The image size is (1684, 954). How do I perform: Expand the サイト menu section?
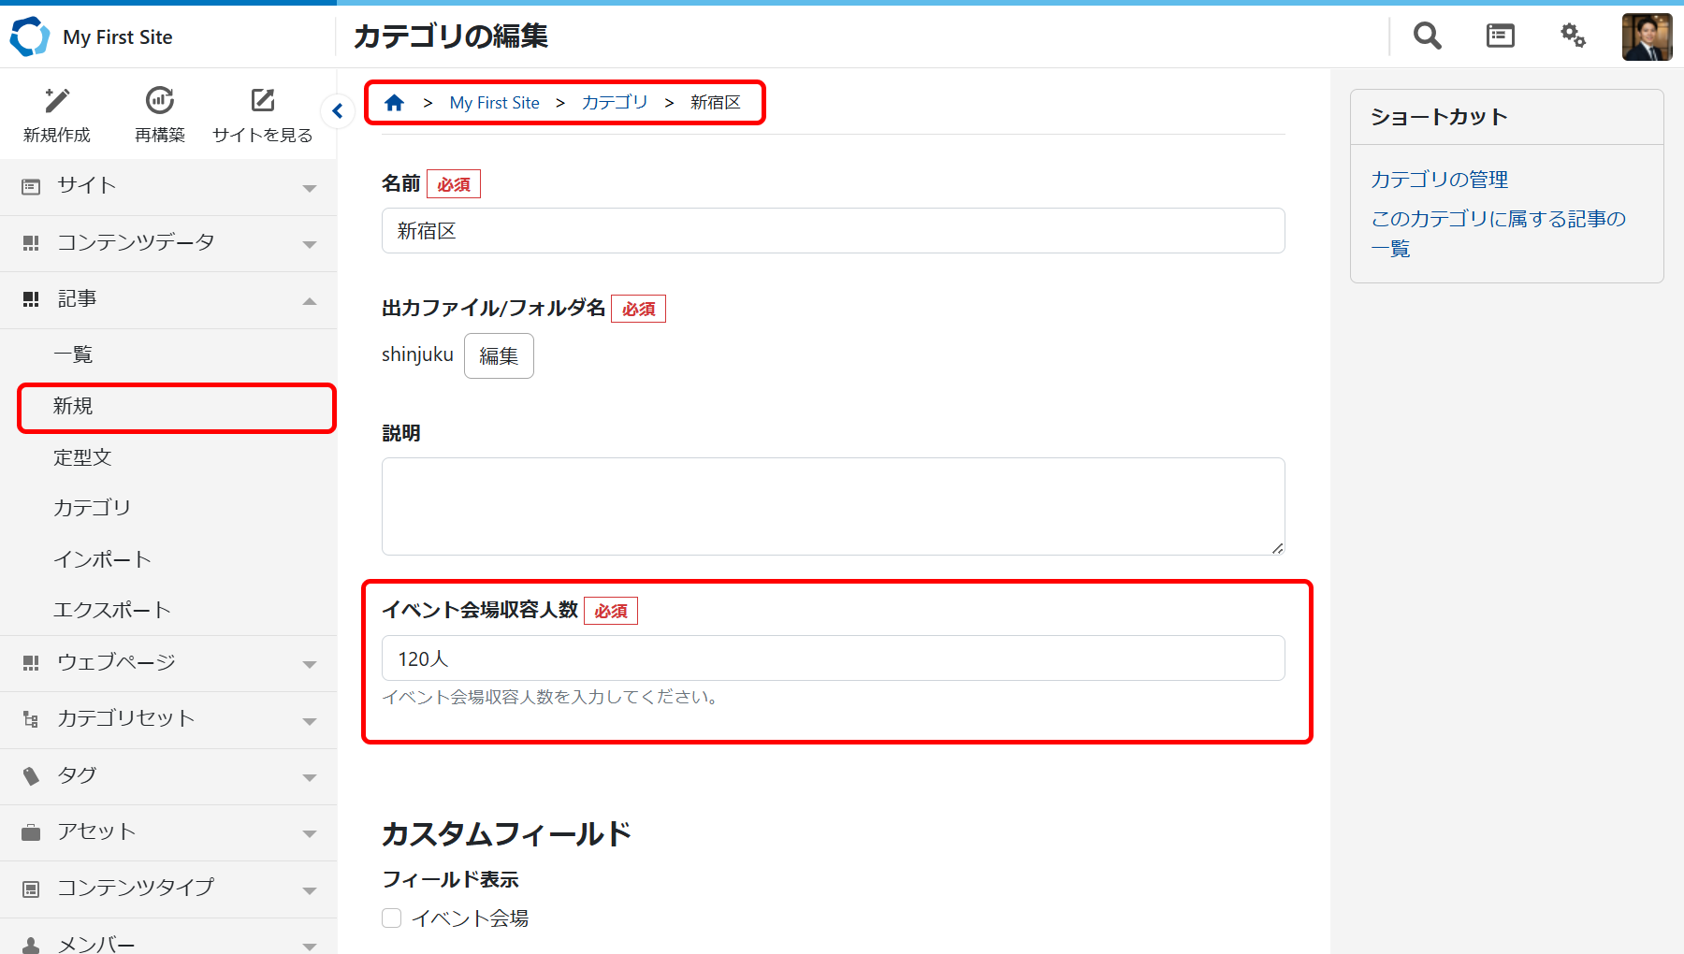pos(168,186)
